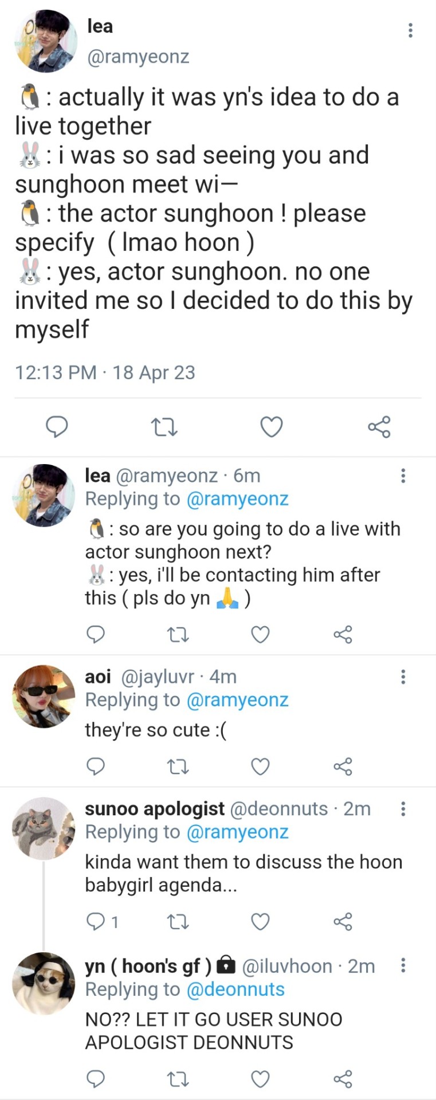Like lea's main tweet

click(x=271, y=427)
